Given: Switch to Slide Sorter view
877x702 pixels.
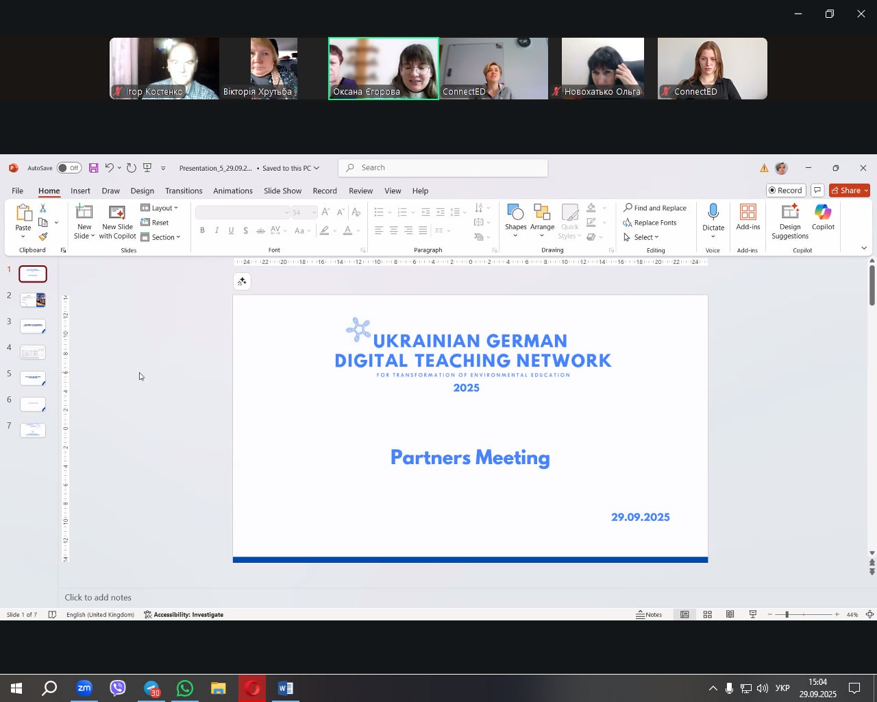Looking at the screenshot, I should click(707, 614).
